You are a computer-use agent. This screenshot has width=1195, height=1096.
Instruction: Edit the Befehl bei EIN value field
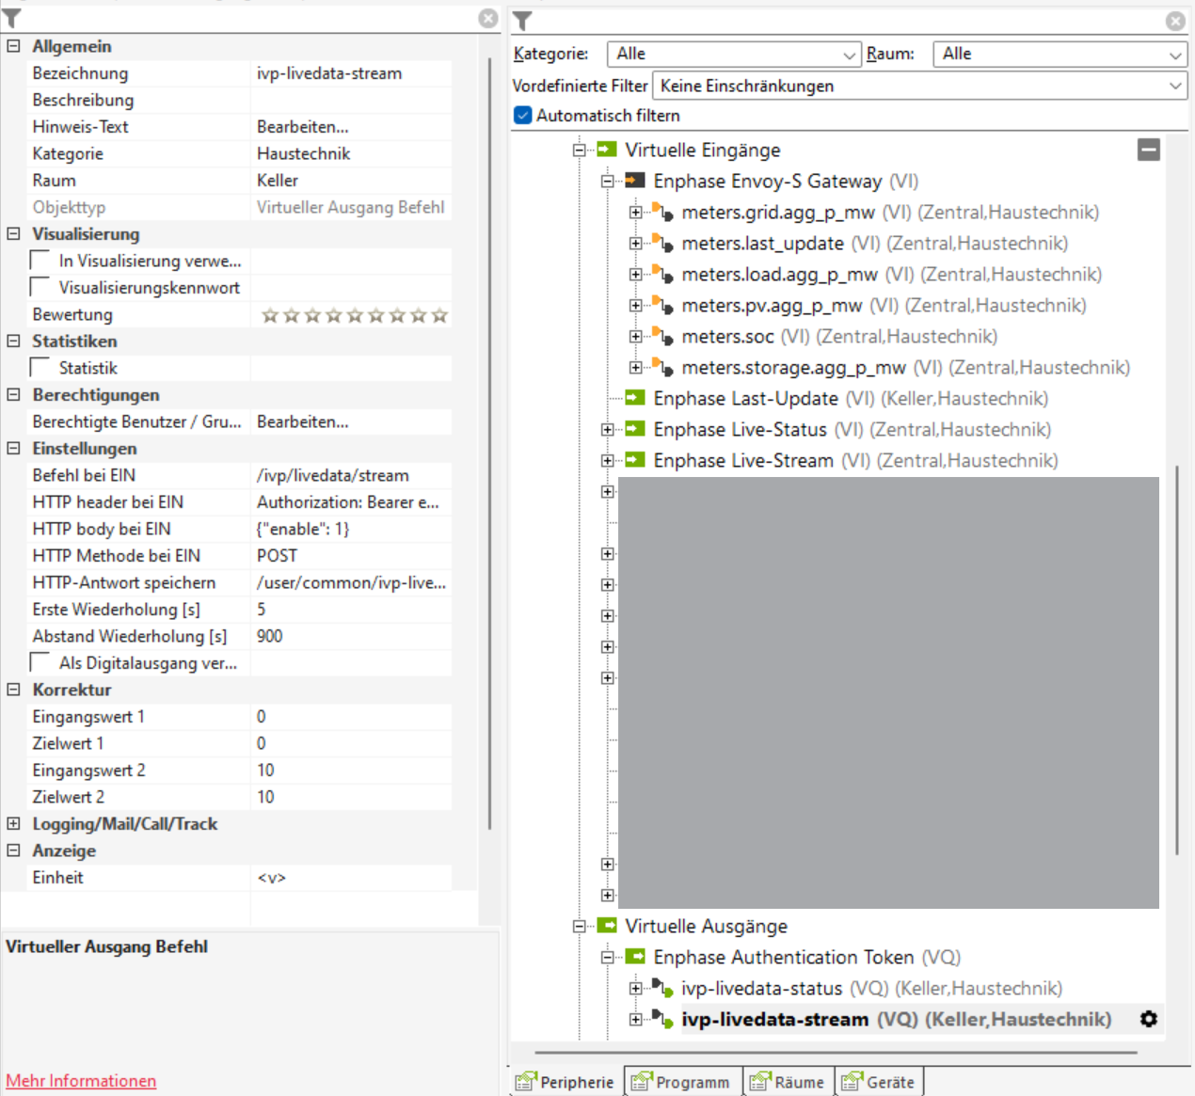pos(351,475)
